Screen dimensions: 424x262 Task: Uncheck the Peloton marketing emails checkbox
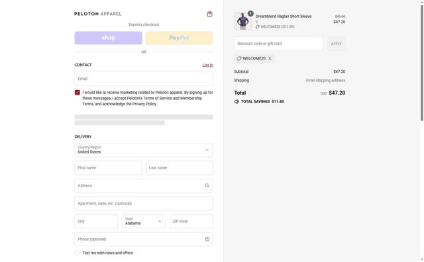tap(78, 93)
